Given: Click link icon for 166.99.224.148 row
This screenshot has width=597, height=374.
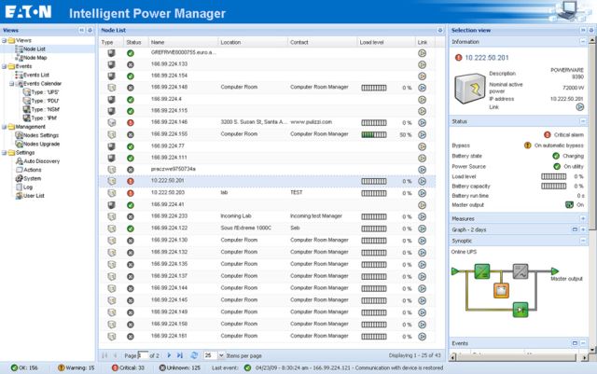Looking at the screenshot, I should pos(422,88).
